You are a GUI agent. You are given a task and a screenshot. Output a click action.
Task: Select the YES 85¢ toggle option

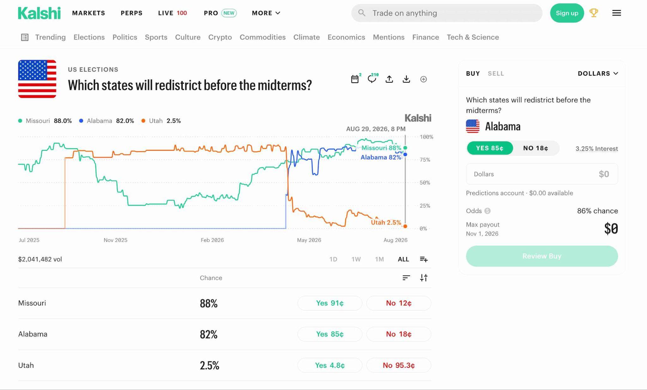click(490, 148)
